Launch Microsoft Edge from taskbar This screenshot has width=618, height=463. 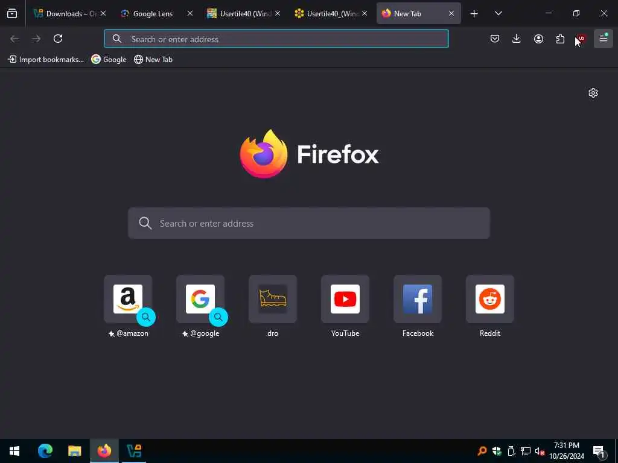click(45, 451)
